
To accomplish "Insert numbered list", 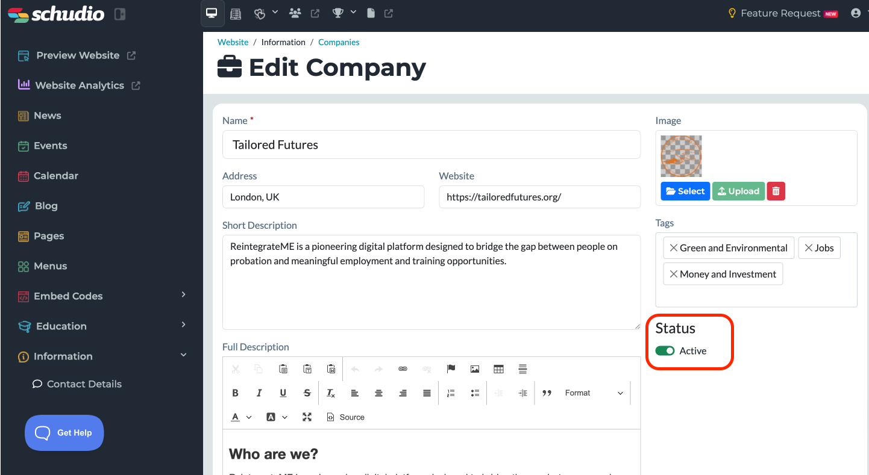I will coord(451,393).
